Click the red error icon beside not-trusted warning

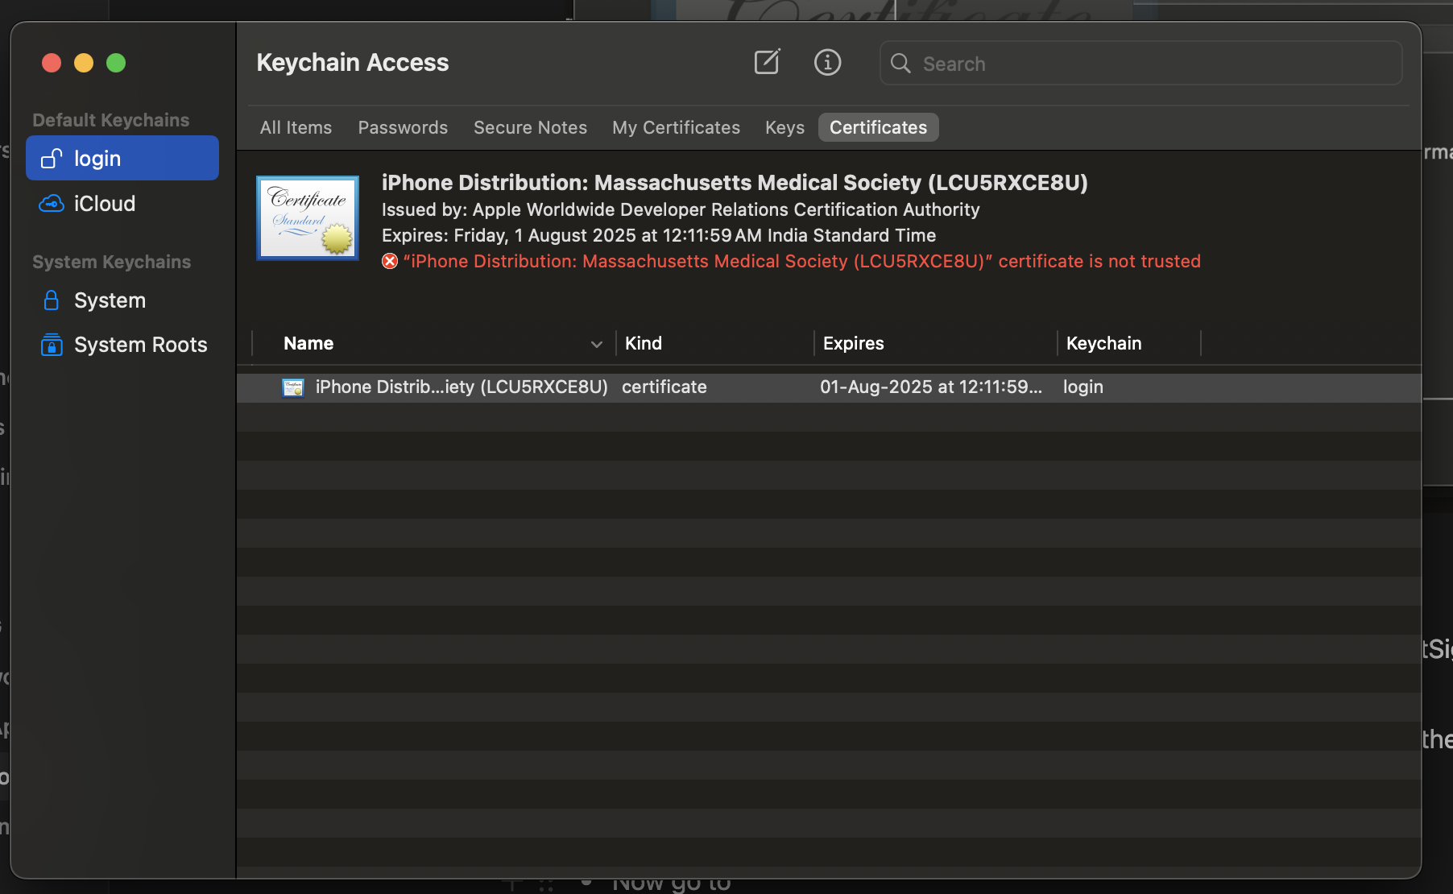390,262
